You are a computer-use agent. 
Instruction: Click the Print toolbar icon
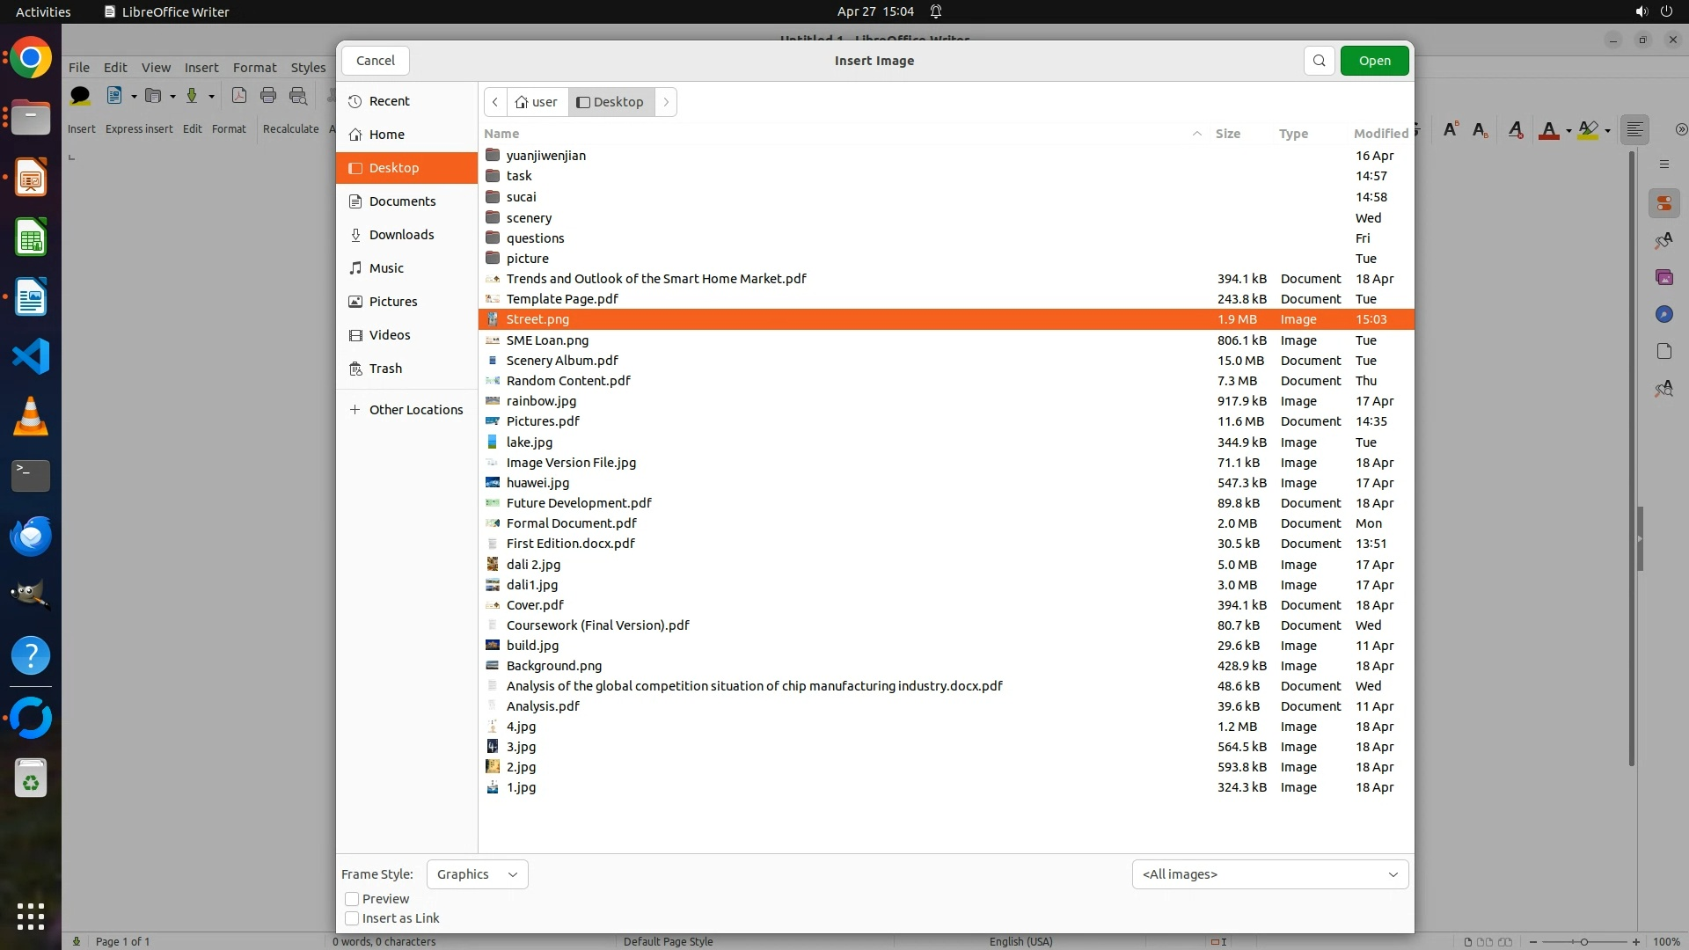tap(268, 96)
